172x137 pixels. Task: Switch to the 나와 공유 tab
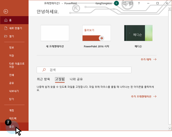(x=76, y=79)
